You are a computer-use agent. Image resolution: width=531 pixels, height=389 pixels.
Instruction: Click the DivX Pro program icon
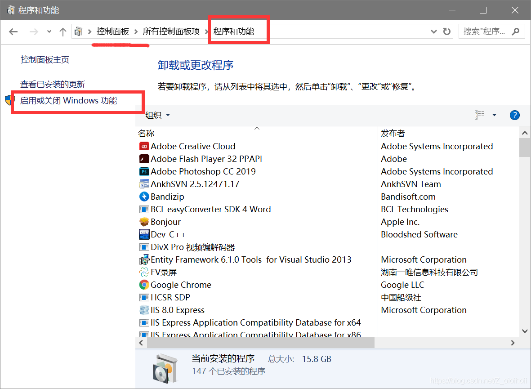tap(144, 247)
